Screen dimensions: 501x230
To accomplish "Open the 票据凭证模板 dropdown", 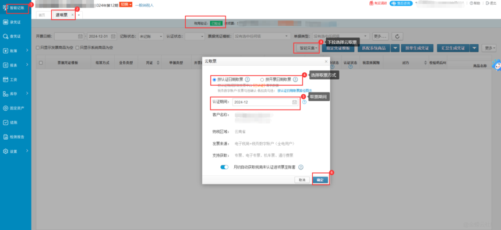I will click(262, 37).
